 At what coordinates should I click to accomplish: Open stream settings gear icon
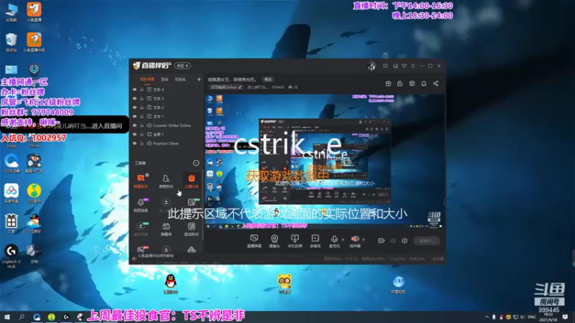[405, 240]
